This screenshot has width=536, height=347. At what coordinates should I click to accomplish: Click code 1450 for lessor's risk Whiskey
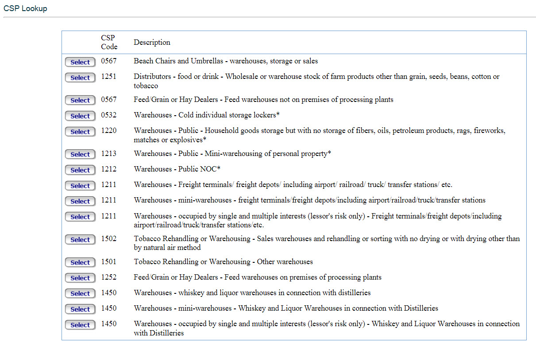109,324
